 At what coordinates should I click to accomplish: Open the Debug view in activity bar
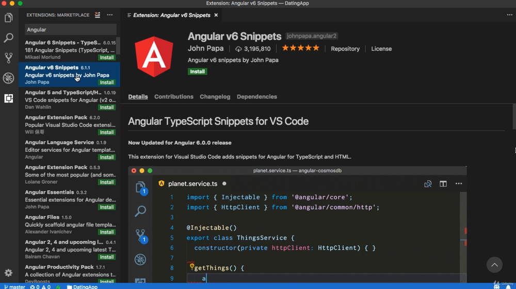point(9,78)
